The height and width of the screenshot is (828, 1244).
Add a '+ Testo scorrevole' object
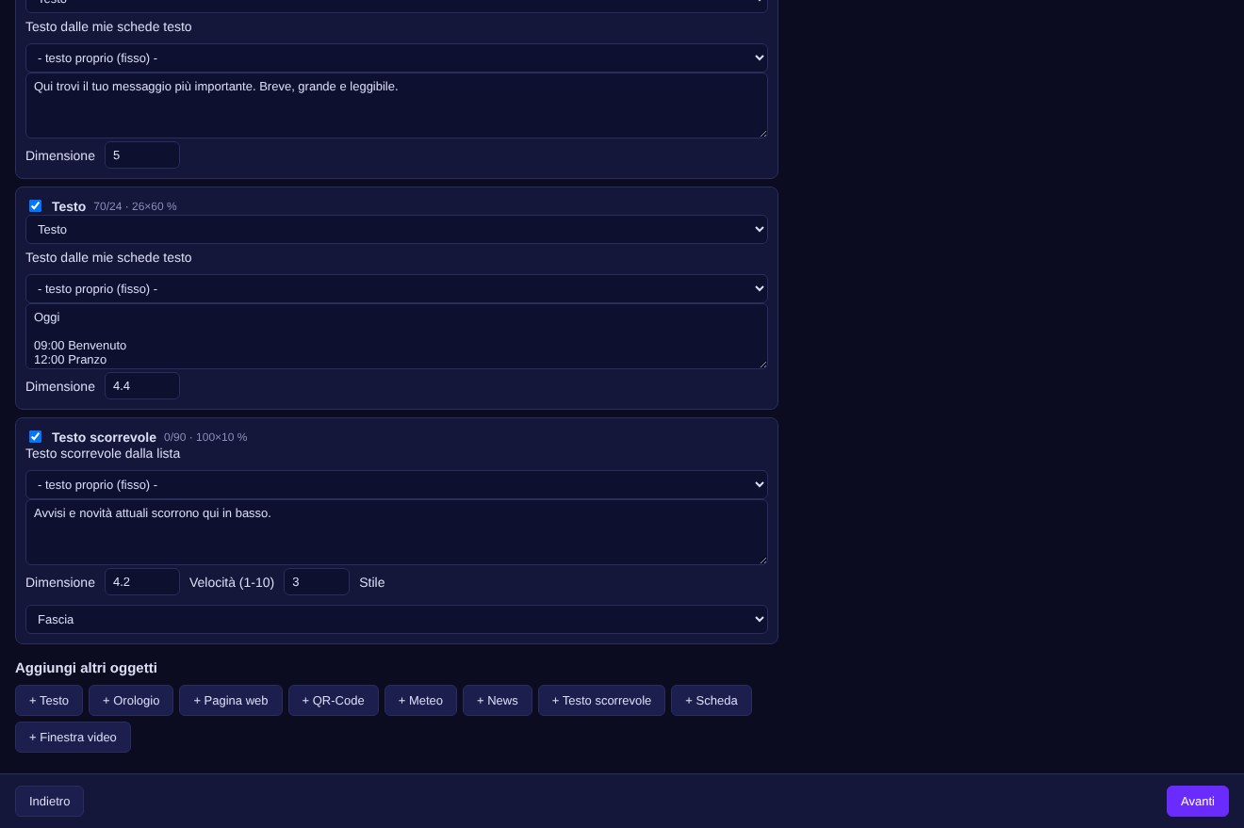601,700
